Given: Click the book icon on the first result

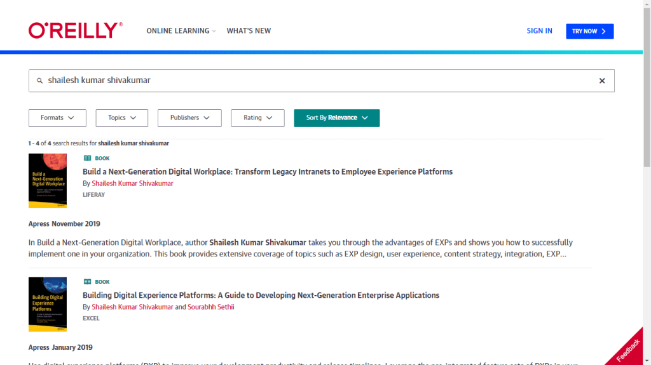Looking at the screenshot, I should click(x=87, y=158).
